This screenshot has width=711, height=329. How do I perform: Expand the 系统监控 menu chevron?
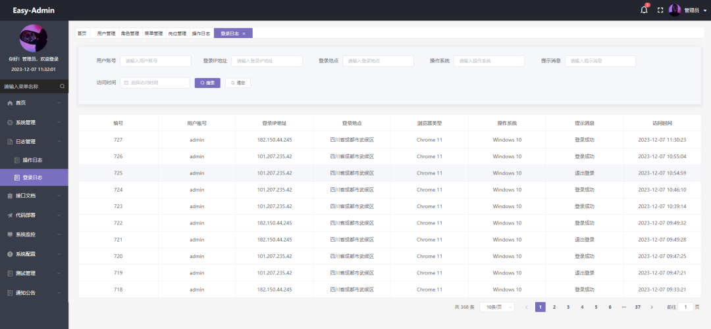click(59, 234)
